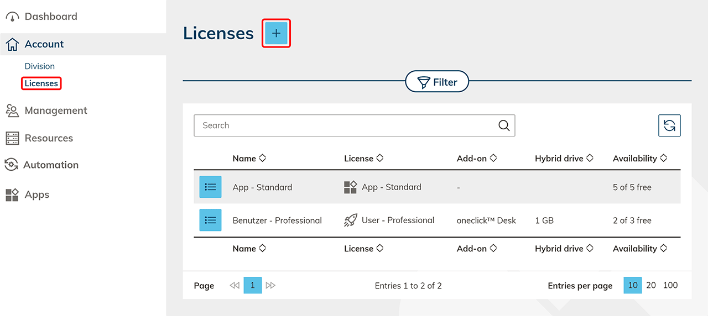Open Apps section in sidebar
708x316 pixels.
[37, 194]
